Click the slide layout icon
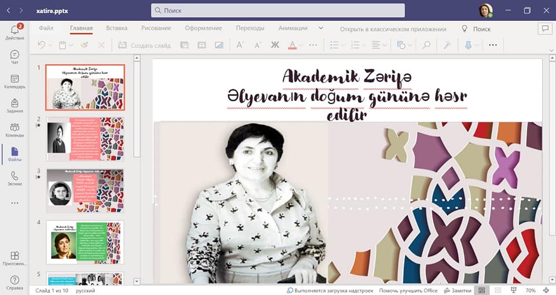556x295 pixels. pyautogui.click(x=184, y=45)
